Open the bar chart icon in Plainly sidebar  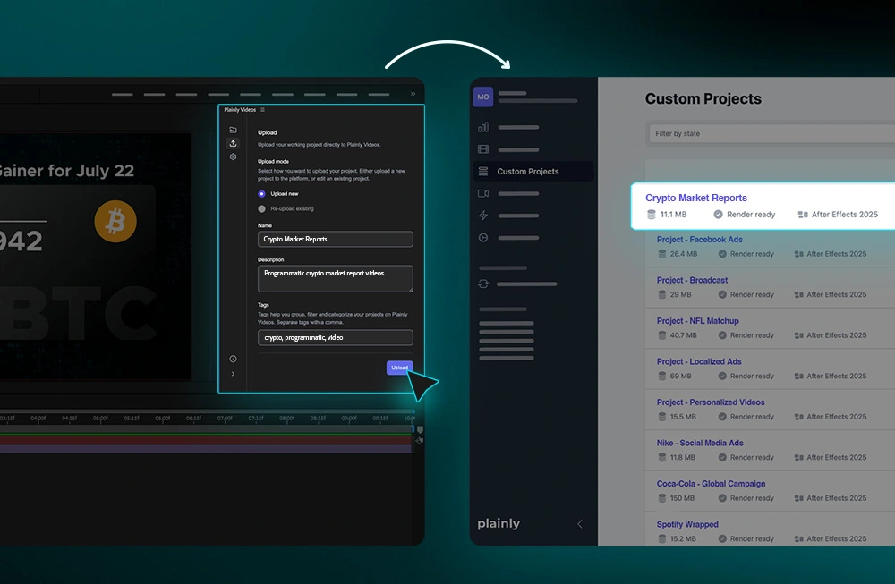pos(483,127)
